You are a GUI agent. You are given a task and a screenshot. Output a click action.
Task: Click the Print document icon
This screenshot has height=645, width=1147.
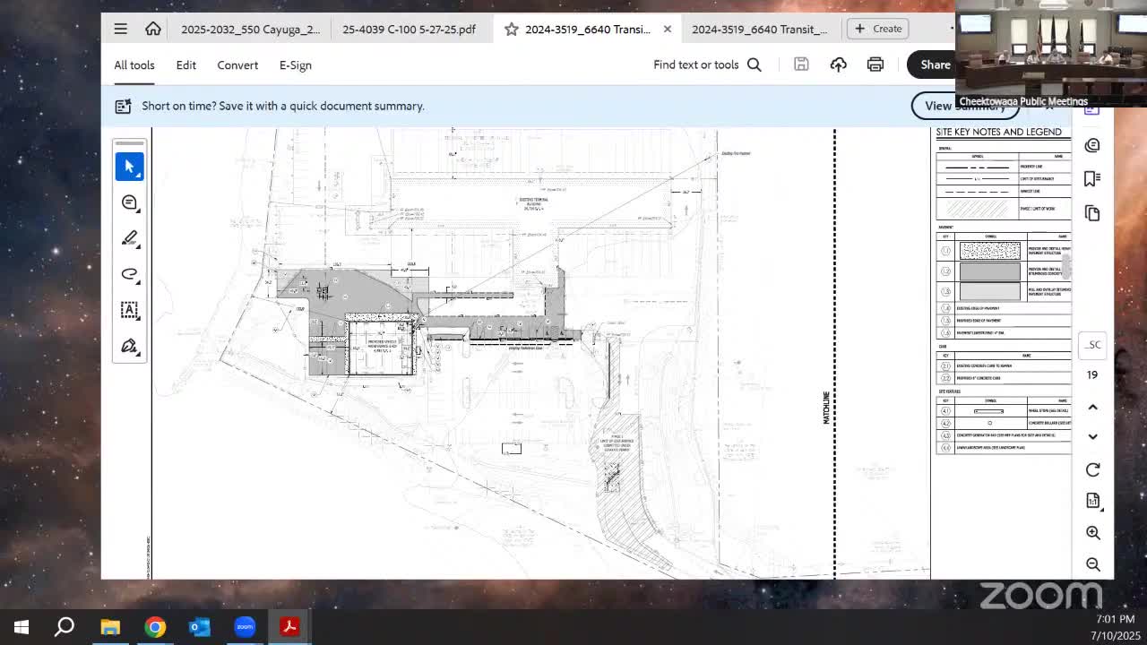pos(875,64)
